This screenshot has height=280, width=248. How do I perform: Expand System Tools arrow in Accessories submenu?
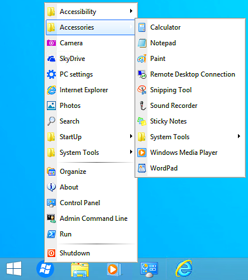[239, 136]
